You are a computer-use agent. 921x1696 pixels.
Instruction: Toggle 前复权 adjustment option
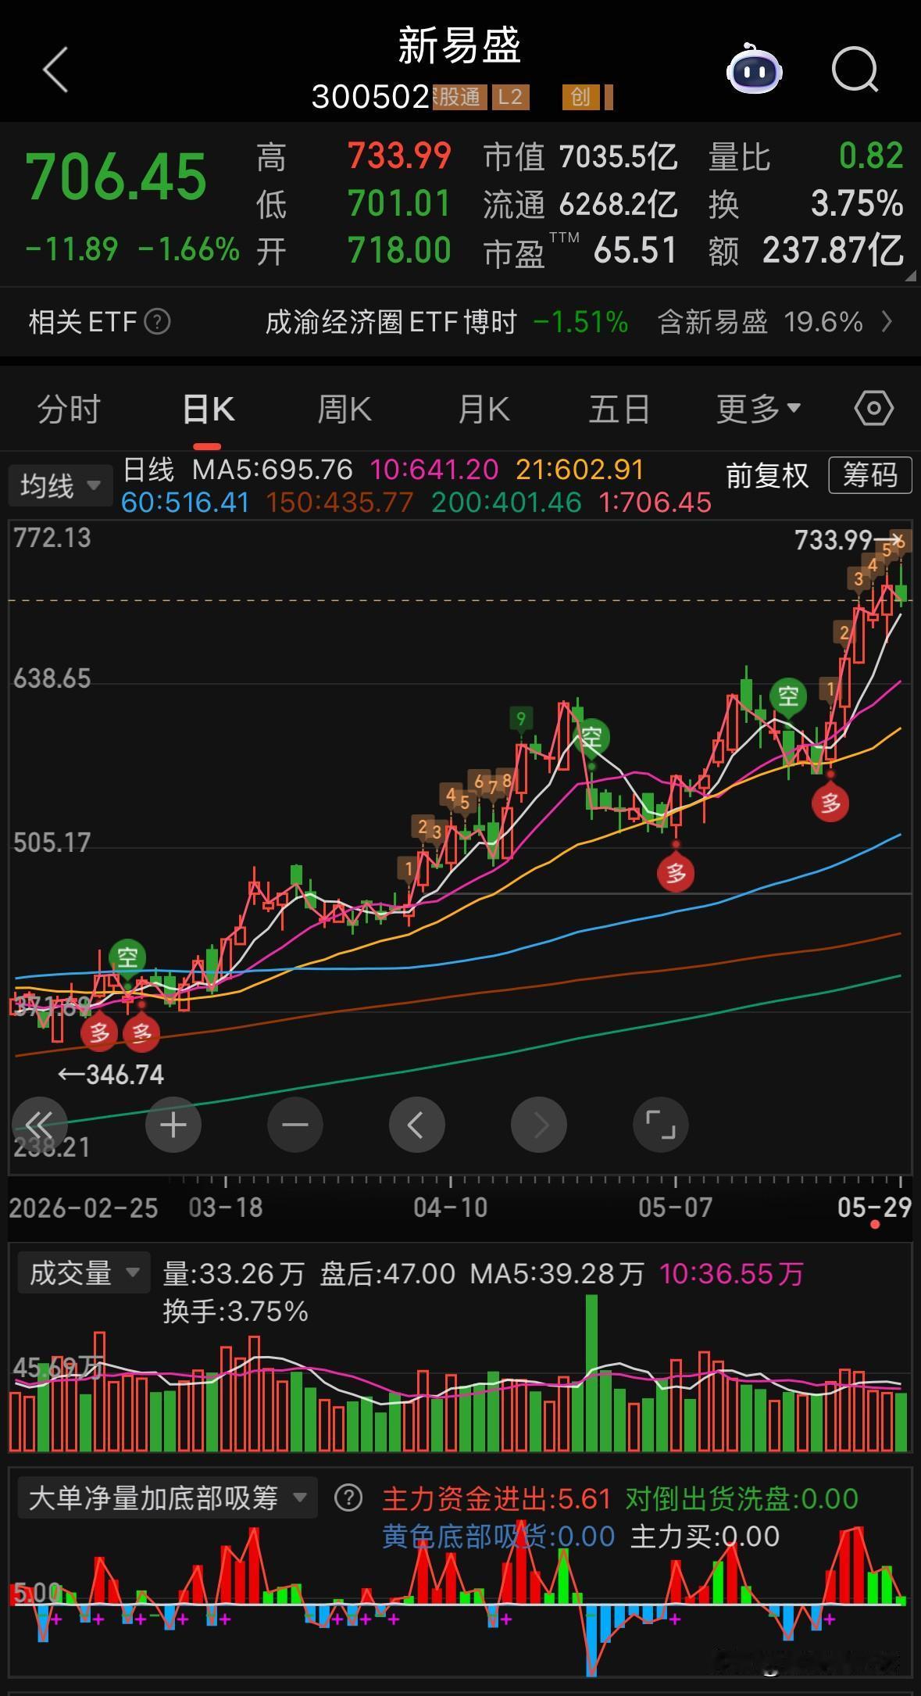pos(767,475)
